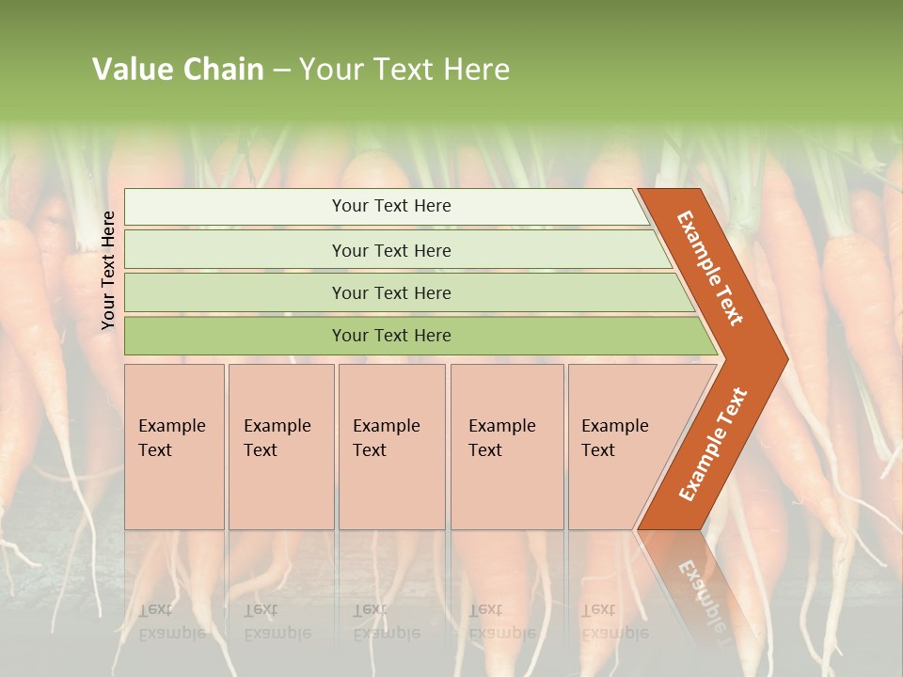Screen dimensions: 903x677
Task: Click the mirrored text reflection below rightmost box
Action: pos(615,621)
